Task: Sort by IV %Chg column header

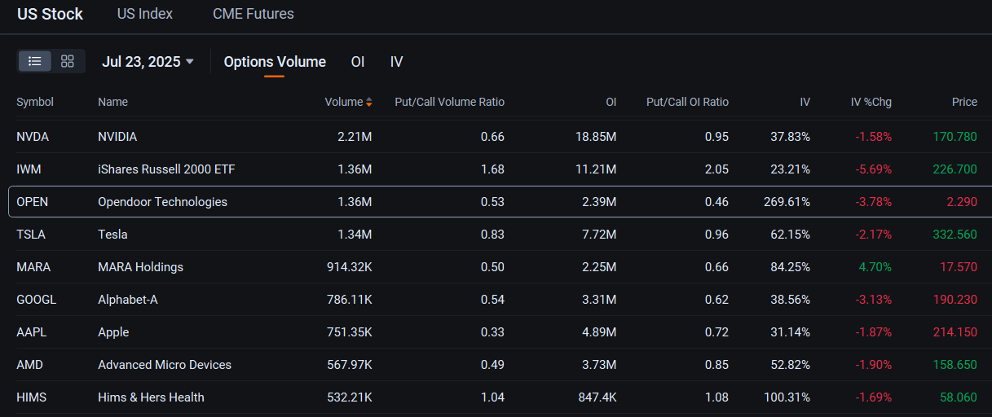Action: (871, 102)
